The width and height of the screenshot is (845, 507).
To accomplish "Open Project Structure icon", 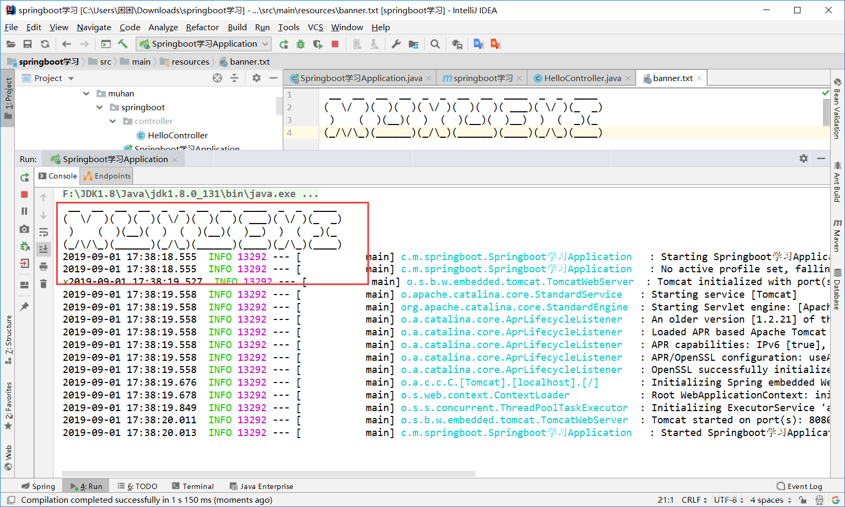I will click(x=413, y=44).
